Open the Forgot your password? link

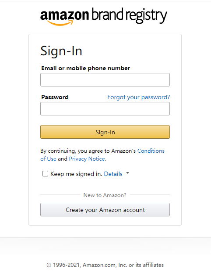point(138,97)
